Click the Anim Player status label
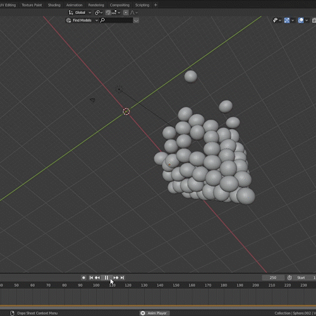 tap(157, 313)
